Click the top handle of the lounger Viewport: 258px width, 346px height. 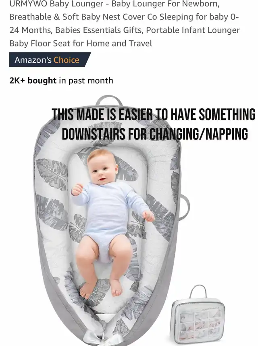(109, 100)
